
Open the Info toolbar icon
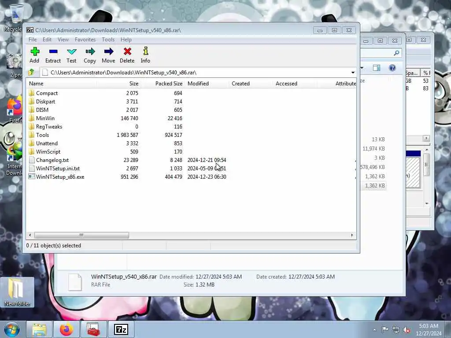click(x=145, y=51)
